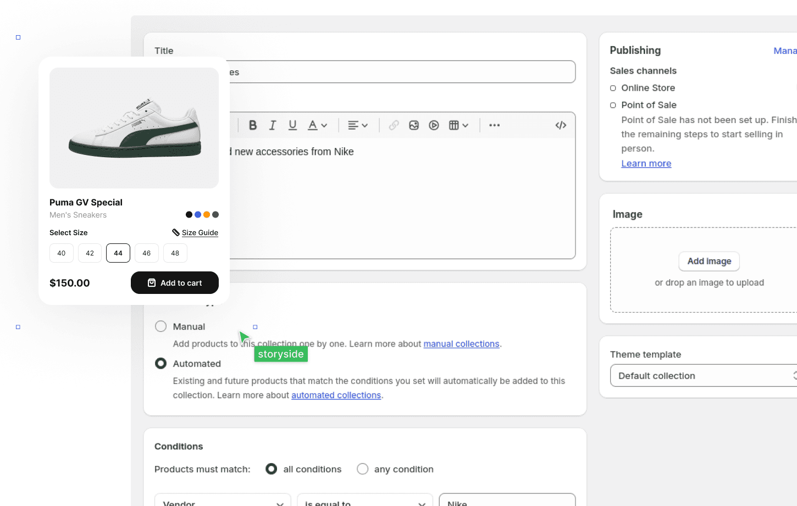Open the Default collection theme template dropdown
The width and height of the screenshot is (797, 506).
[x=704, y=376]
